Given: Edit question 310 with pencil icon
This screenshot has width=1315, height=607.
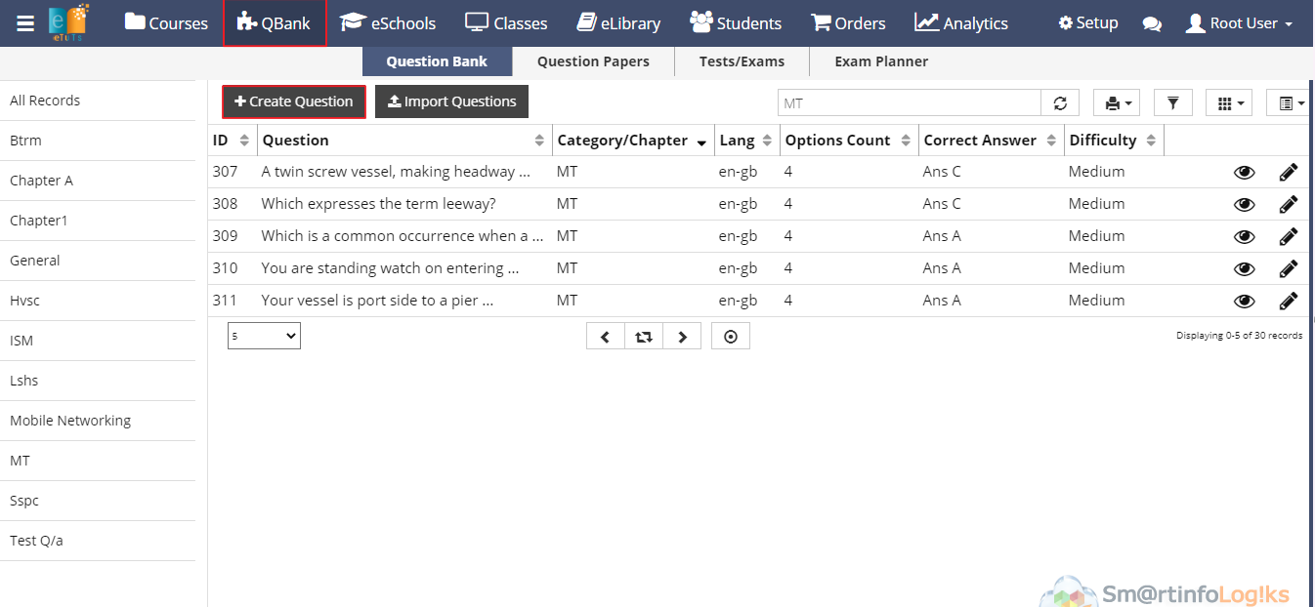Looking at the screenshot, I should 1289,269.
